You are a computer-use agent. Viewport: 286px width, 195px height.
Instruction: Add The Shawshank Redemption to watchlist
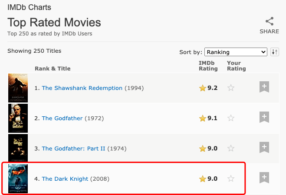point(264,86)
